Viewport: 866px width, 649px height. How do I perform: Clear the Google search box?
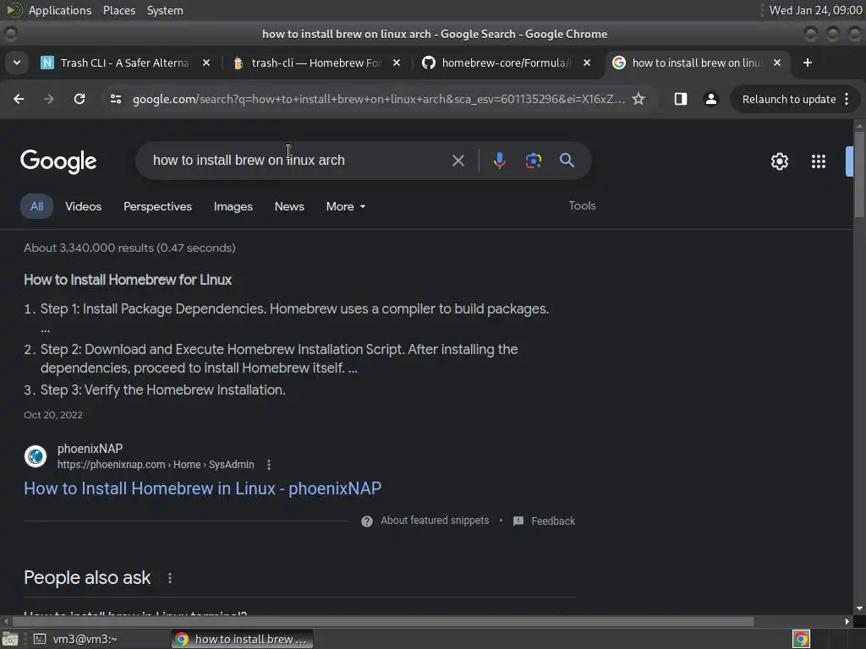point(458,161)
